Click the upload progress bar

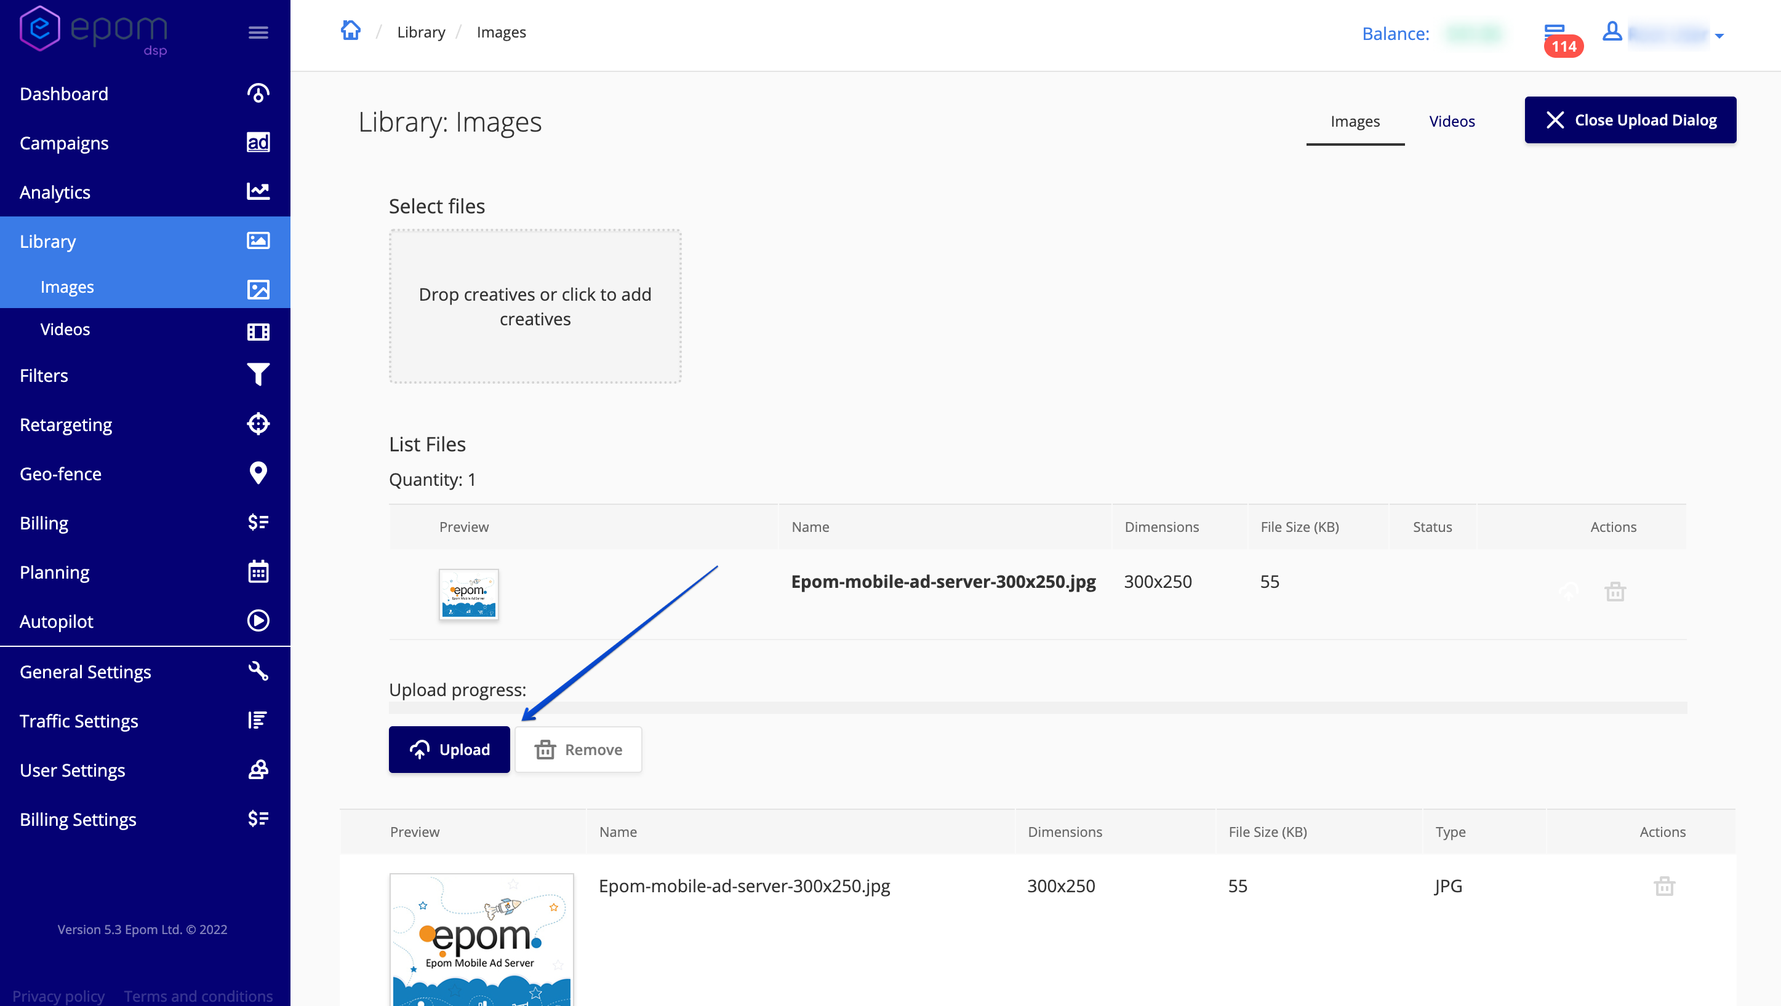pos(1037,708)
